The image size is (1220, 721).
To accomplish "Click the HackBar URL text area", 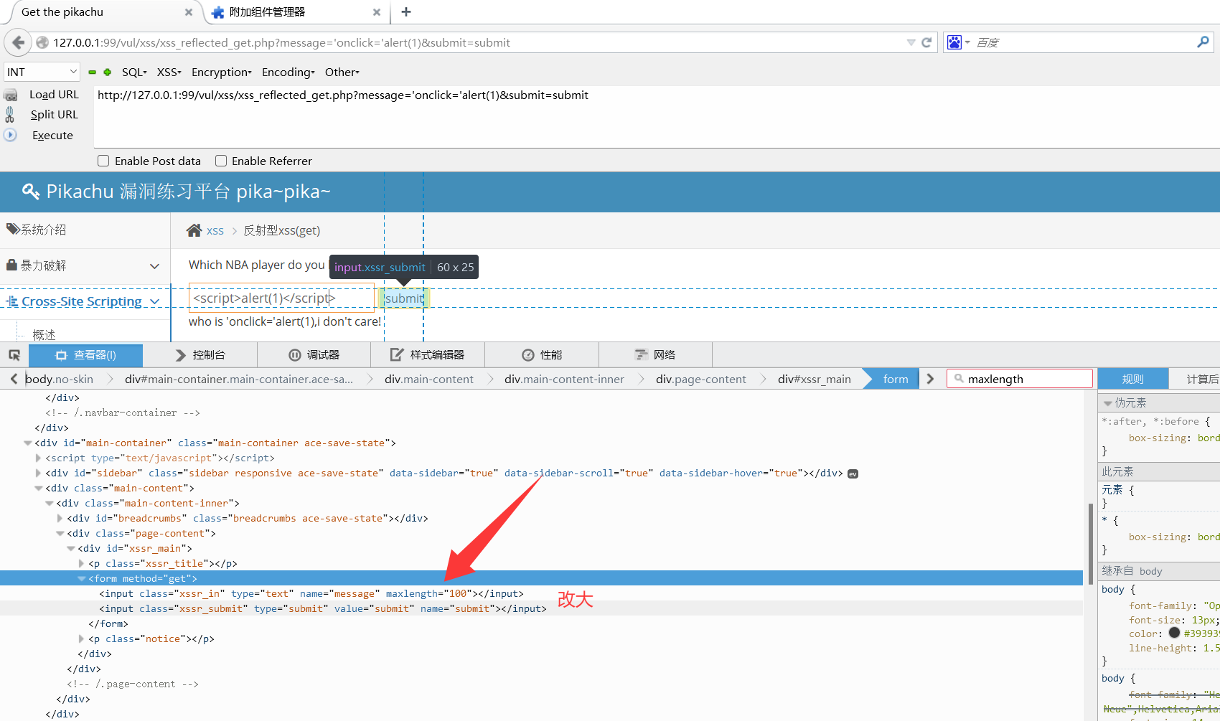I will click(x=656, y=117).
